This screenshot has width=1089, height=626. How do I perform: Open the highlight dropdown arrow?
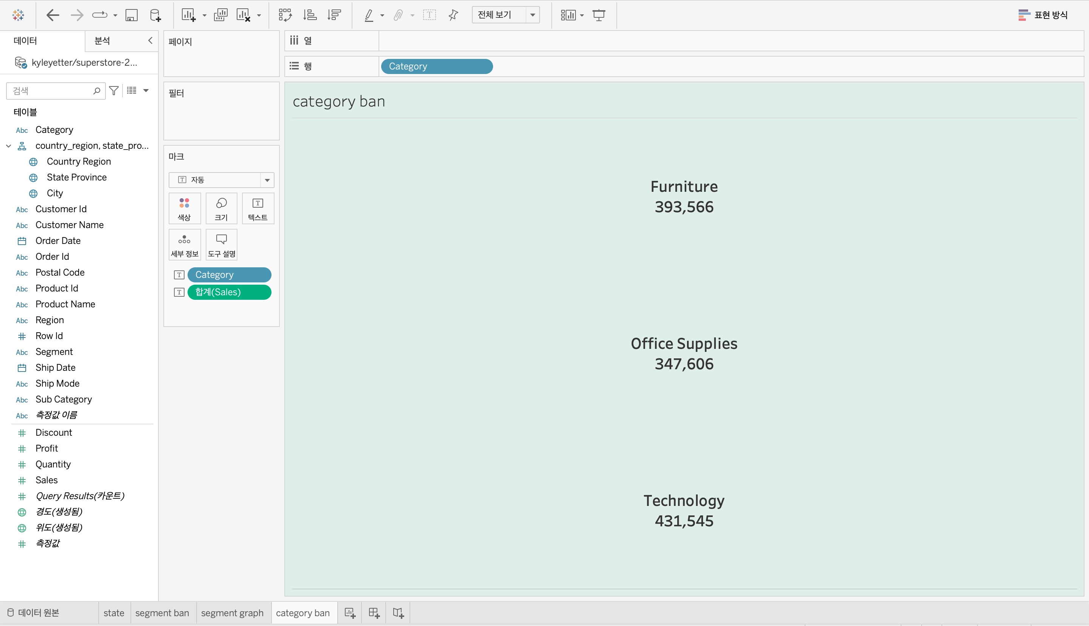pyautogui.click(x=382, y=15)
